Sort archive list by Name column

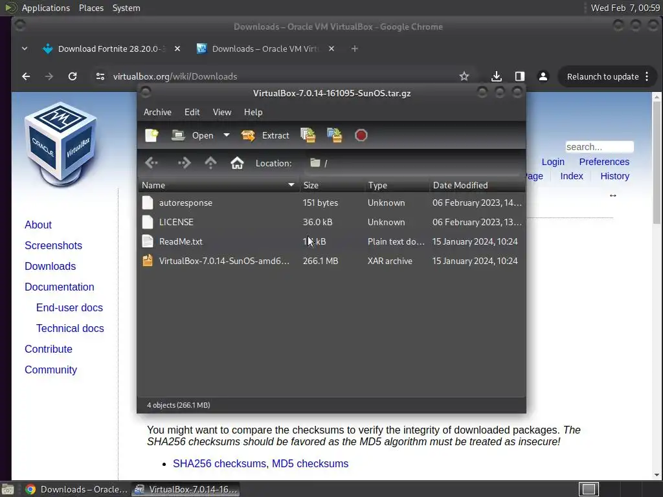(x=219, y=185)
